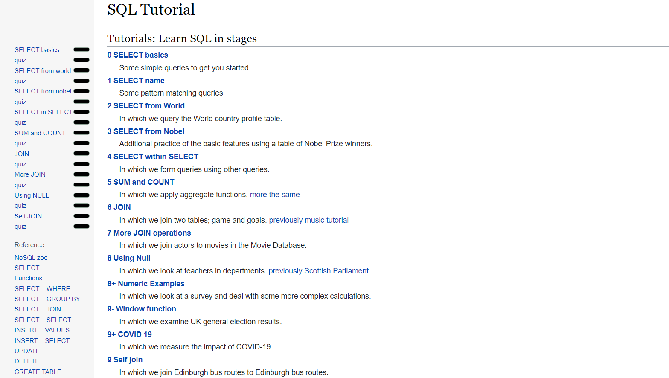Open the 'INSERT .. VALUES' reference
The width and height of the screenshot is (669, 378).
point(42,330)
